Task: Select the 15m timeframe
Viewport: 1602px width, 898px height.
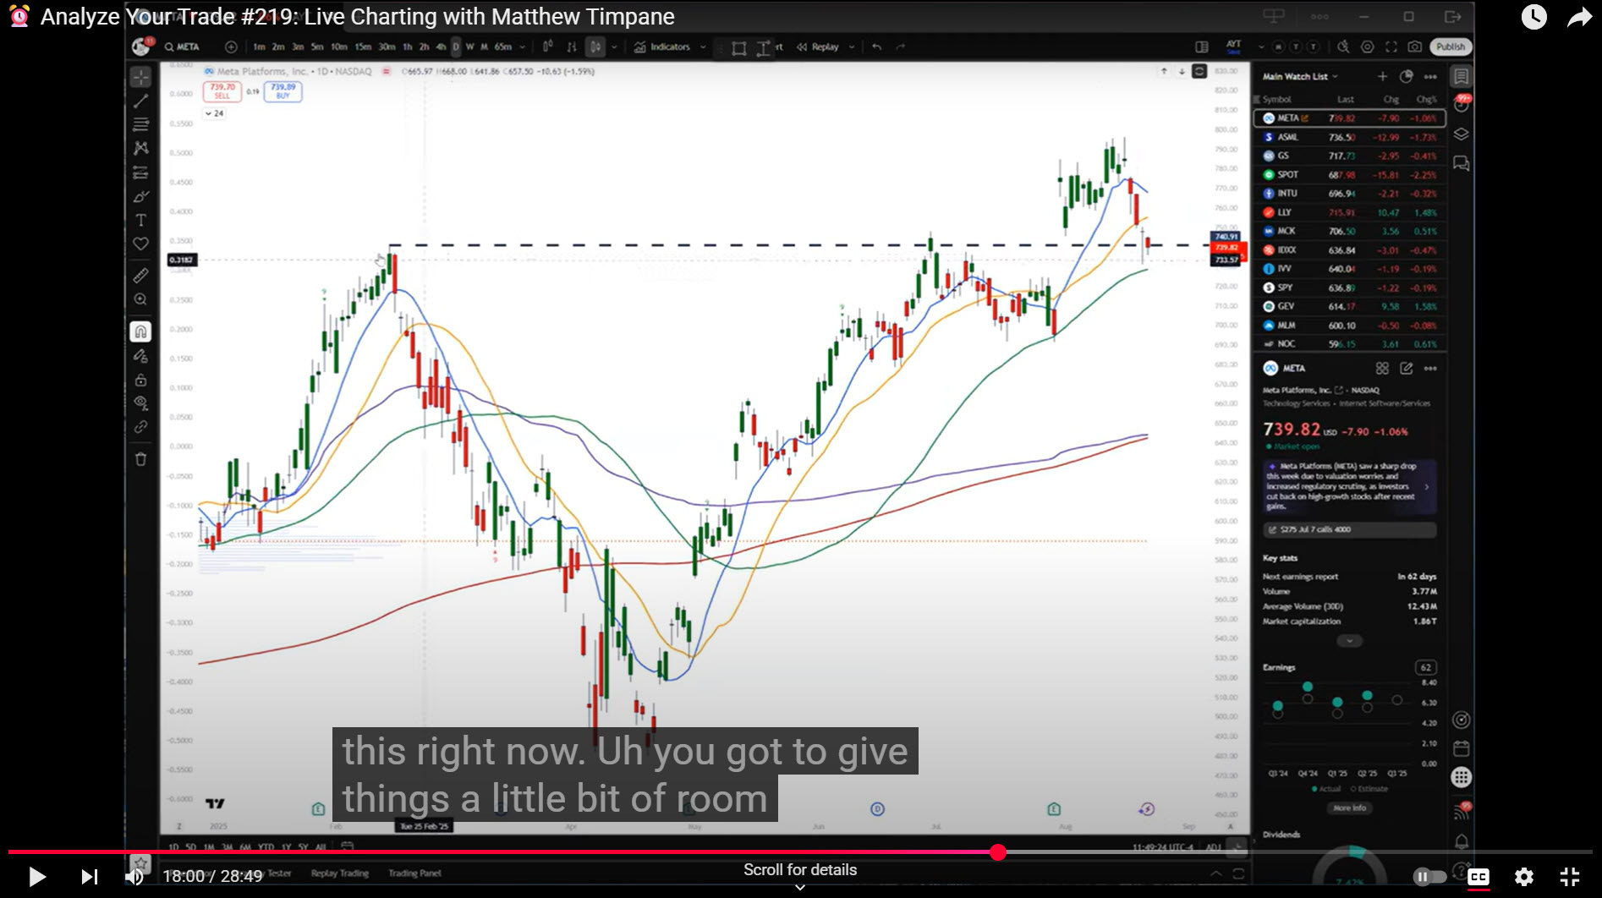Action: (x=363, y=47)
